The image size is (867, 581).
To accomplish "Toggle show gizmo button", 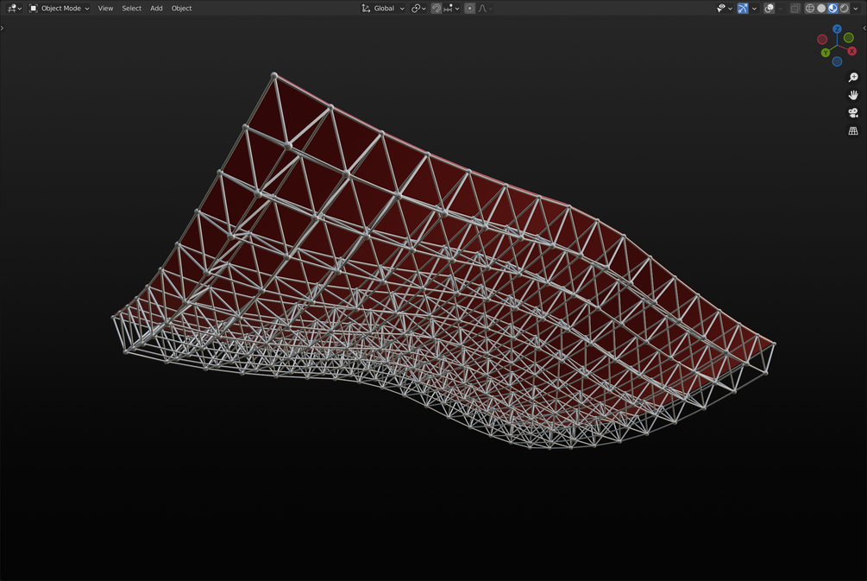I will click(743, 9).
